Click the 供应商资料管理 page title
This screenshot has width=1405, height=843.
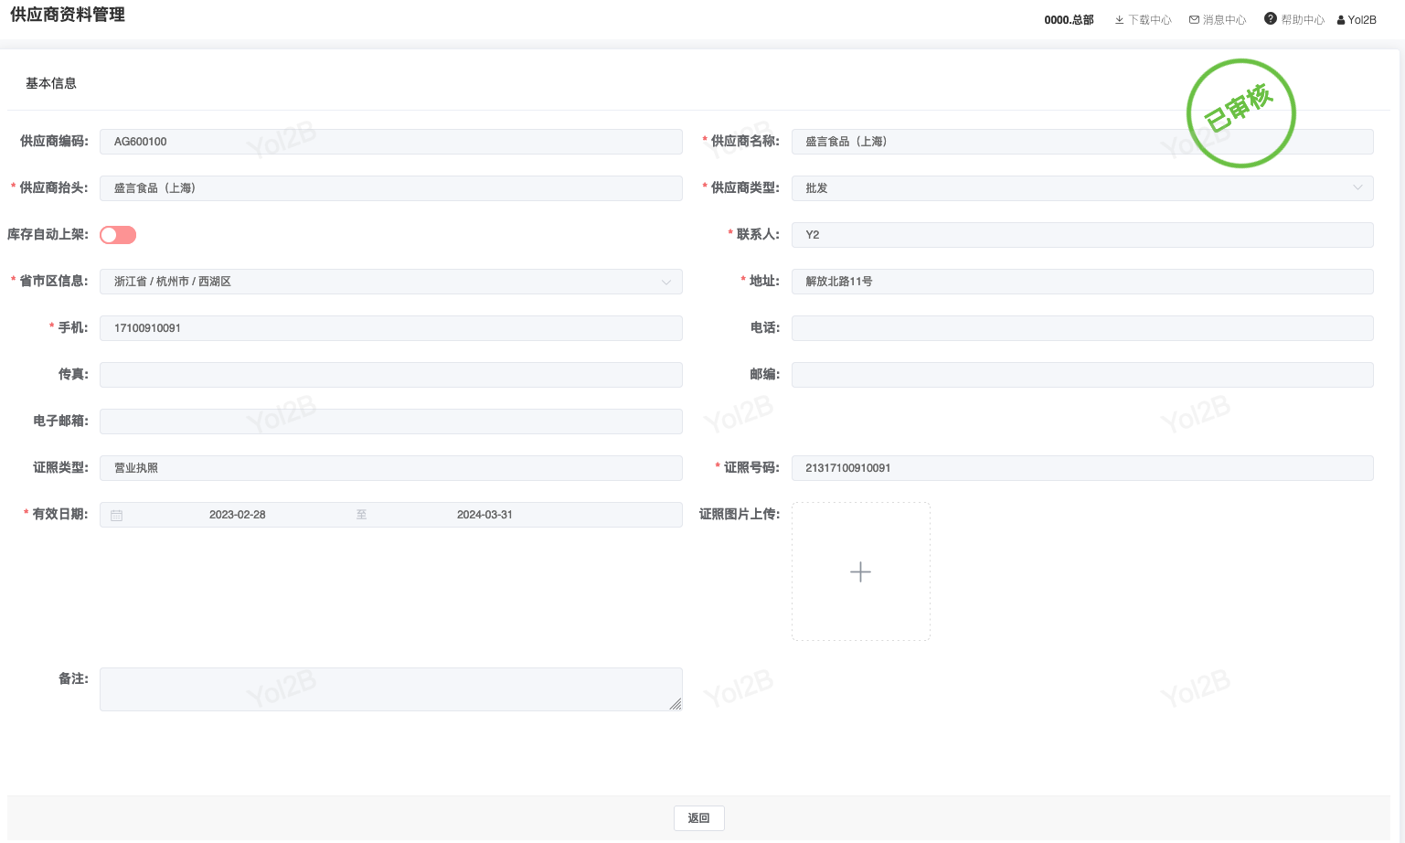(68, 15)
